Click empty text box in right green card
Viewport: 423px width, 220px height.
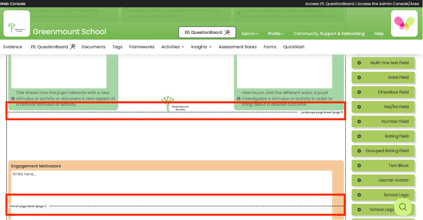click(284, 71)
